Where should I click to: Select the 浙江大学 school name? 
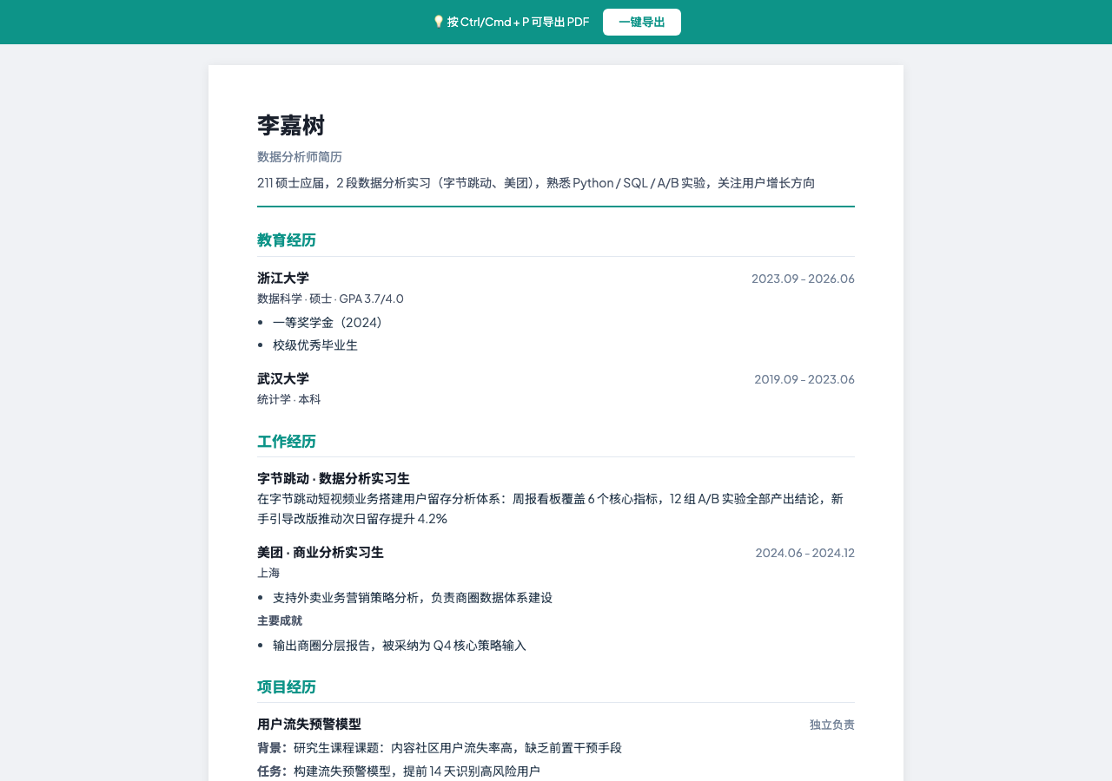(x=283, y=279)
